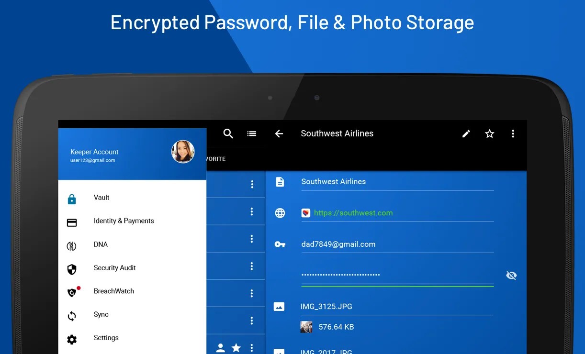Viewport: 585px width, 354px height.
Task: Open the search magnifier icon
Action: point(228,134)
